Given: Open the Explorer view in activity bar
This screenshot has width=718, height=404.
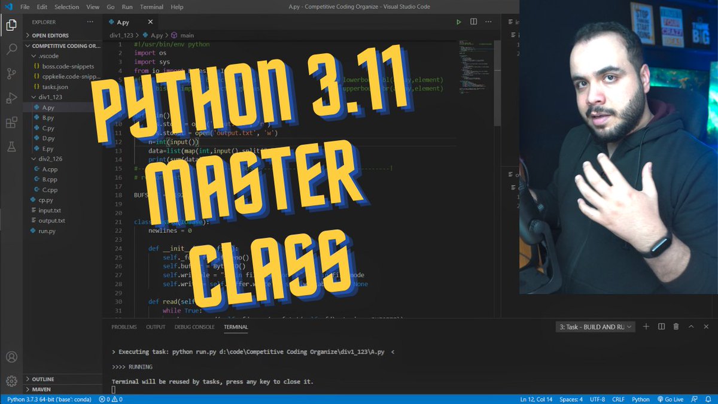Looking at the screenshot, I should click(11, 25).
